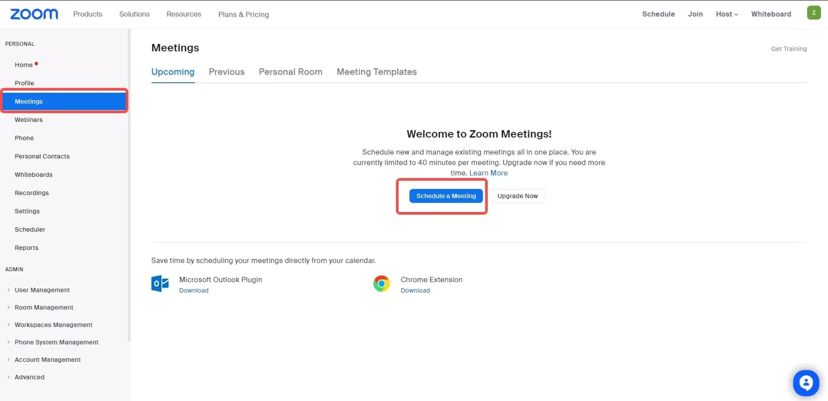This screenshot has width=828, height=401.
Task: Open Profile in the sidebar
Action: pos(24,83)
